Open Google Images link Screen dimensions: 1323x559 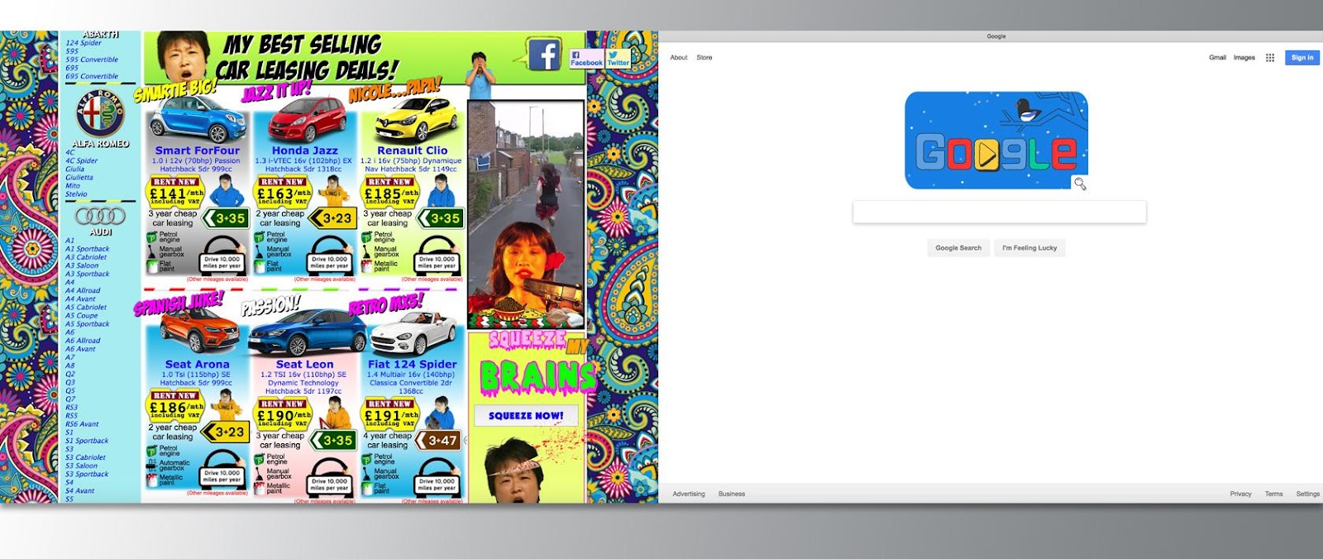pyautogui.click(x=1244, y=58)
